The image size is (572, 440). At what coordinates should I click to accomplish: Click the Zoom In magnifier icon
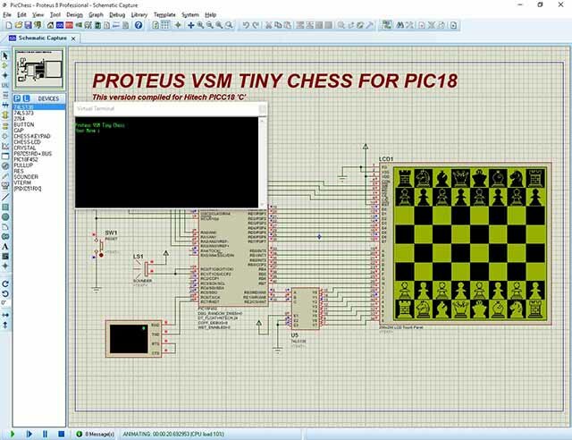[200, 25]
